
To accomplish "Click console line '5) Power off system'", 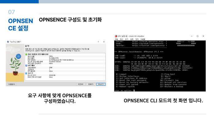I will [127, 84].
